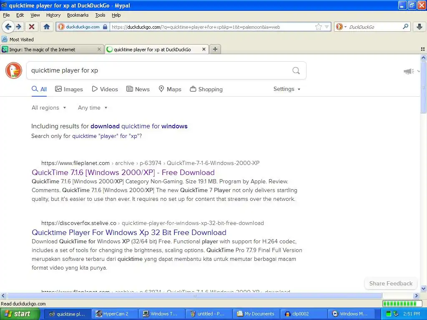This screenshot has width=427, height=320.
Task: Switch to Images results
Action: (x=69, y=89)
